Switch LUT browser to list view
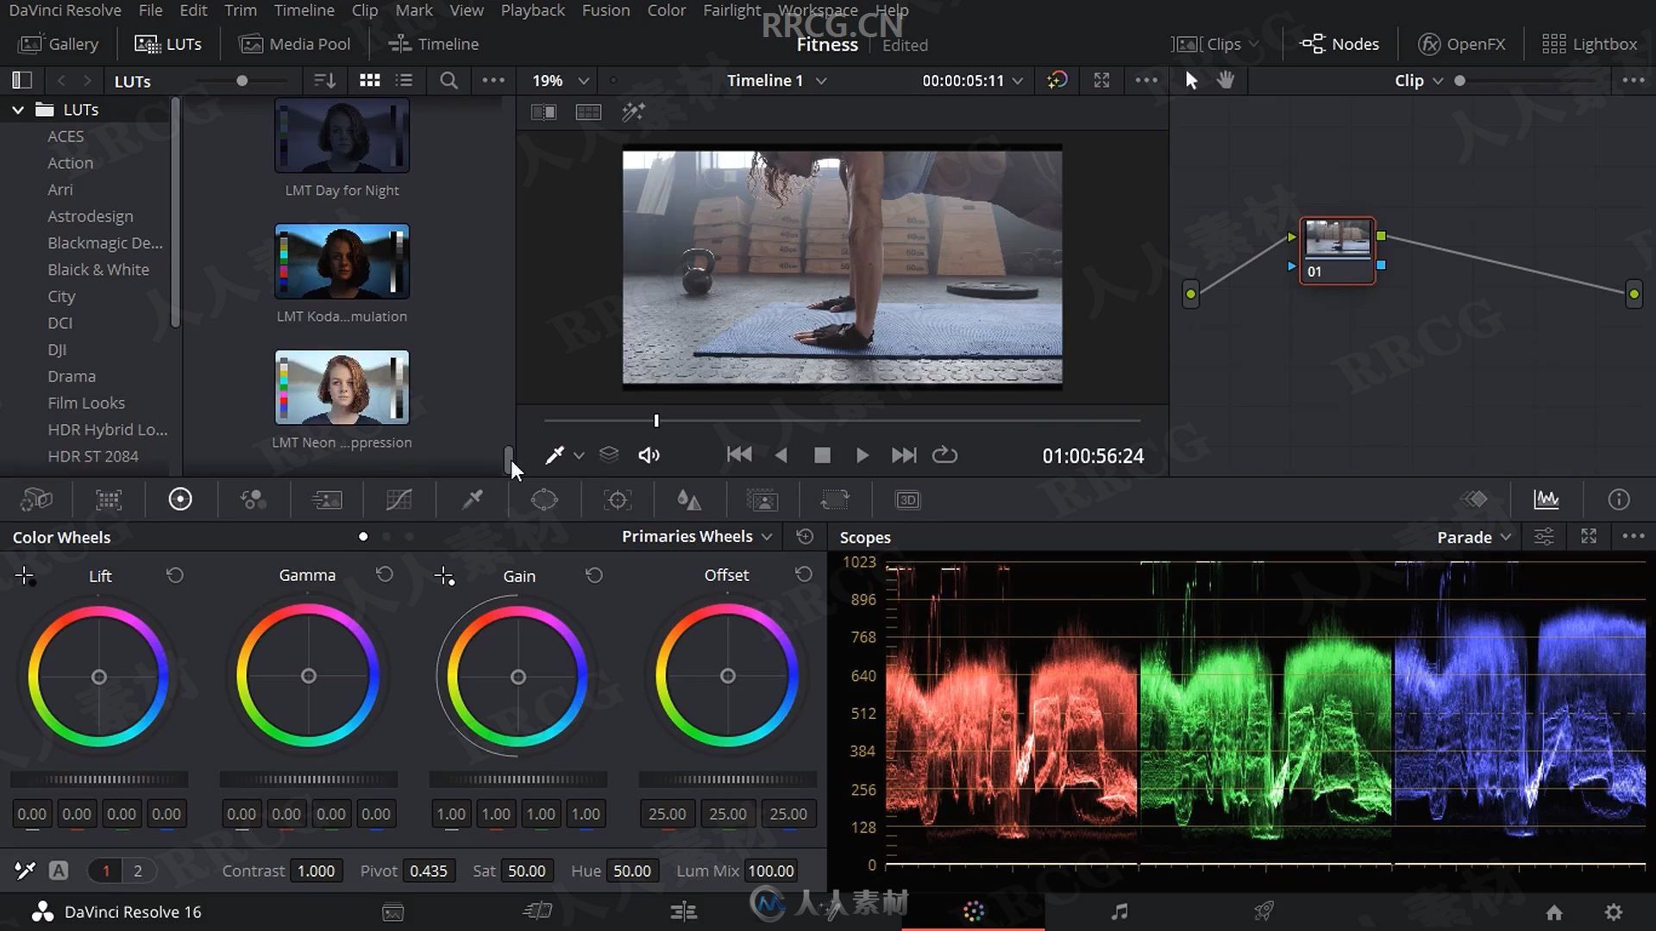The width and height of the screenshot is (1656, 931). 404,80
